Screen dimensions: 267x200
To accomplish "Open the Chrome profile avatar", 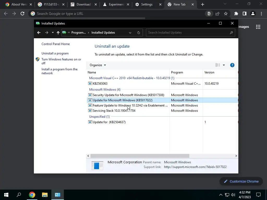I will (x=253, y=14).
